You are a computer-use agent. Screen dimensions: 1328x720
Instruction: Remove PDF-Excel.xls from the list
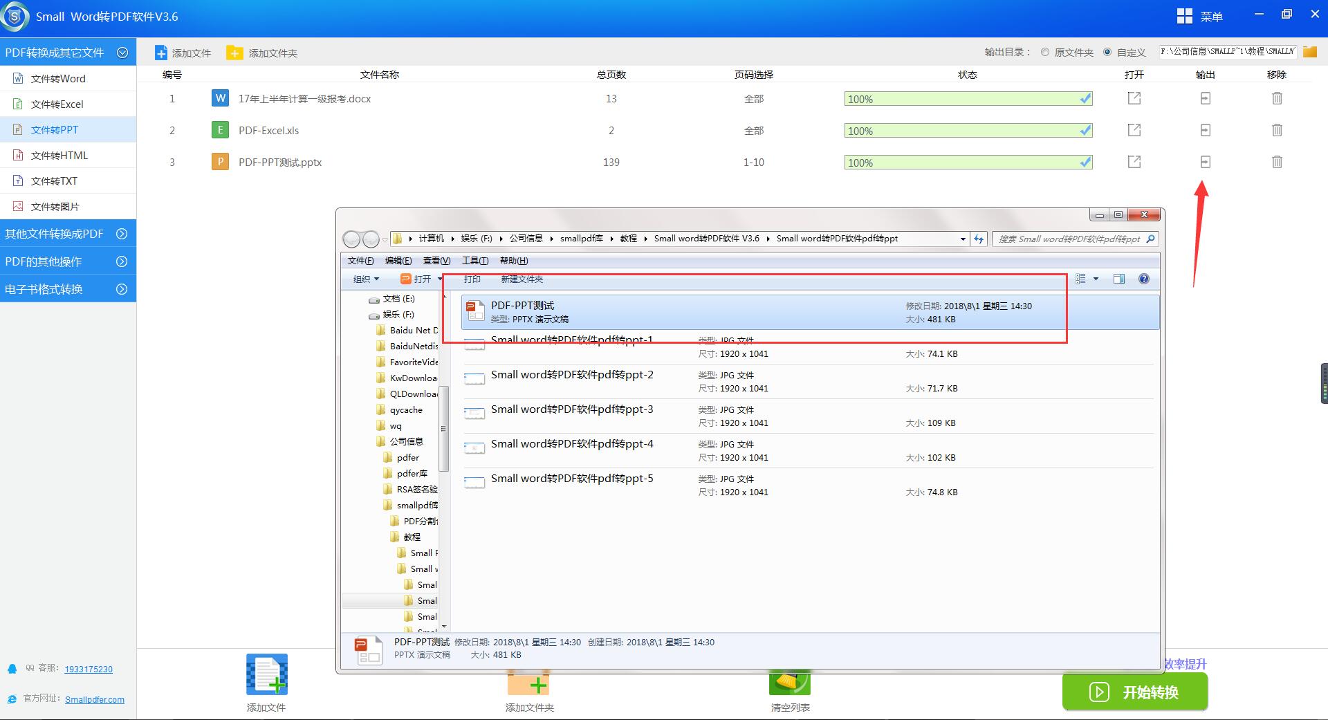pyautogui.click(x=1277, y=130)
